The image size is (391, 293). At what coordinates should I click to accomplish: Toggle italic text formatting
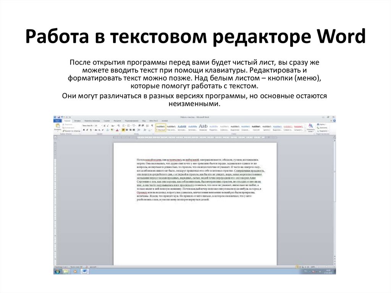87,130
